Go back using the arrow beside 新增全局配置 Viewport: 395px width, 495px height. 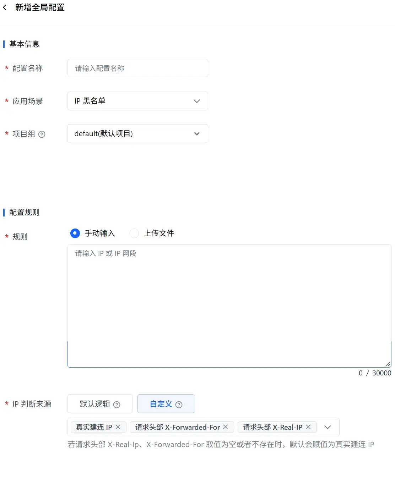(5, 7)
